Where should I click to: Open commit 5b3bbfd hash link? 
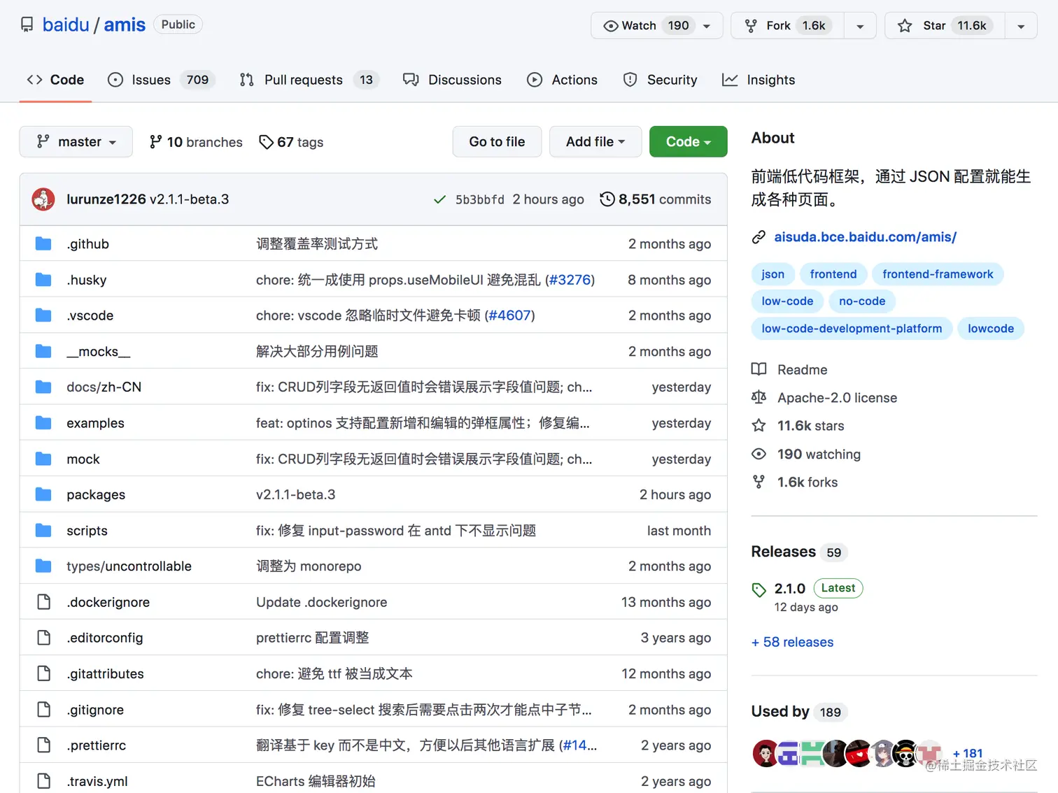coord(479,199)
